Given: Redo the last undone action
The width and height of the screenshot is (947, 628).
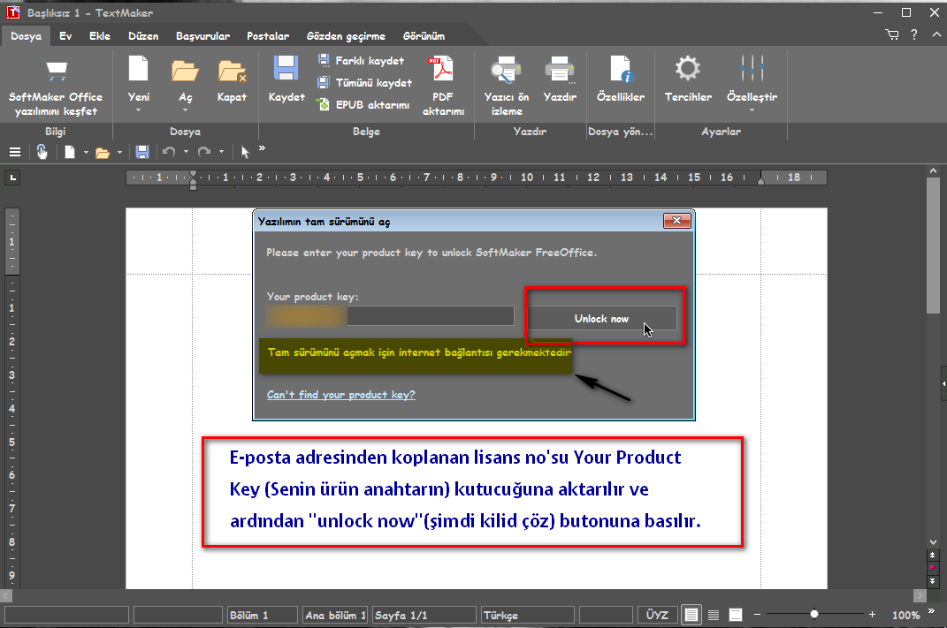Looking at the screenshot, I should pyautogui.click(x=205, y=152).
